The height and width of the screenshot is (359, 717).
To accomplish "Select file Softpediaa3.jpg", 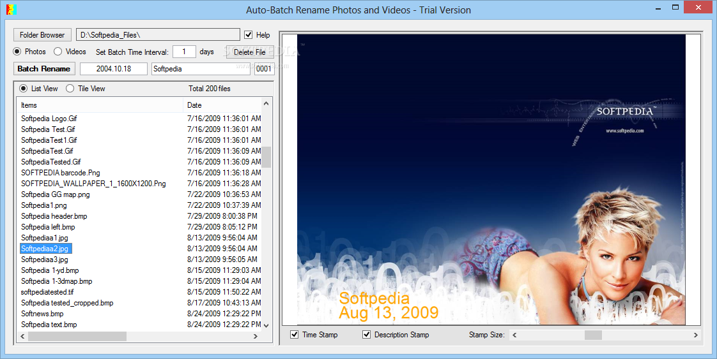I will (x=44, y=260).
